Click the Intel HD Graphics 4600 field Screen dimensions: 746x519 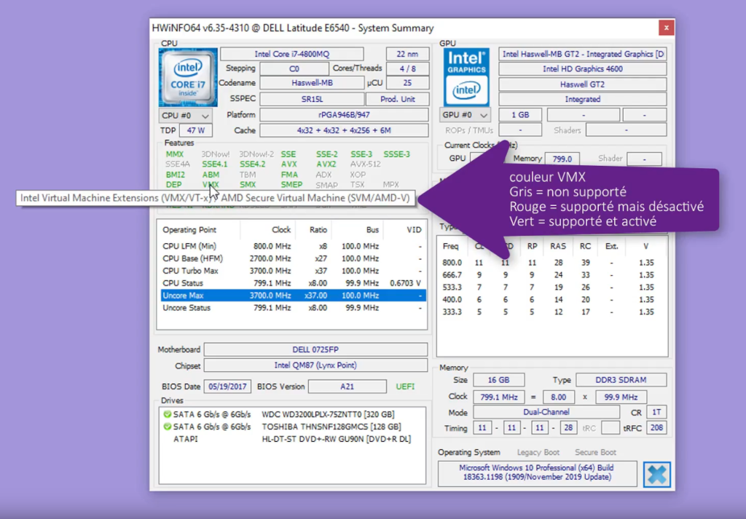582,69
